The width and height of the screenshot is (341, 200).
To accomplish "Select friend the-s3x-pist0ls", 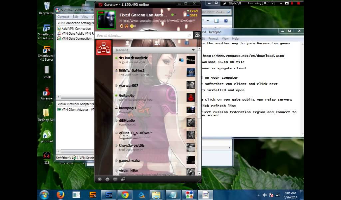I will (x=155, y=147).
